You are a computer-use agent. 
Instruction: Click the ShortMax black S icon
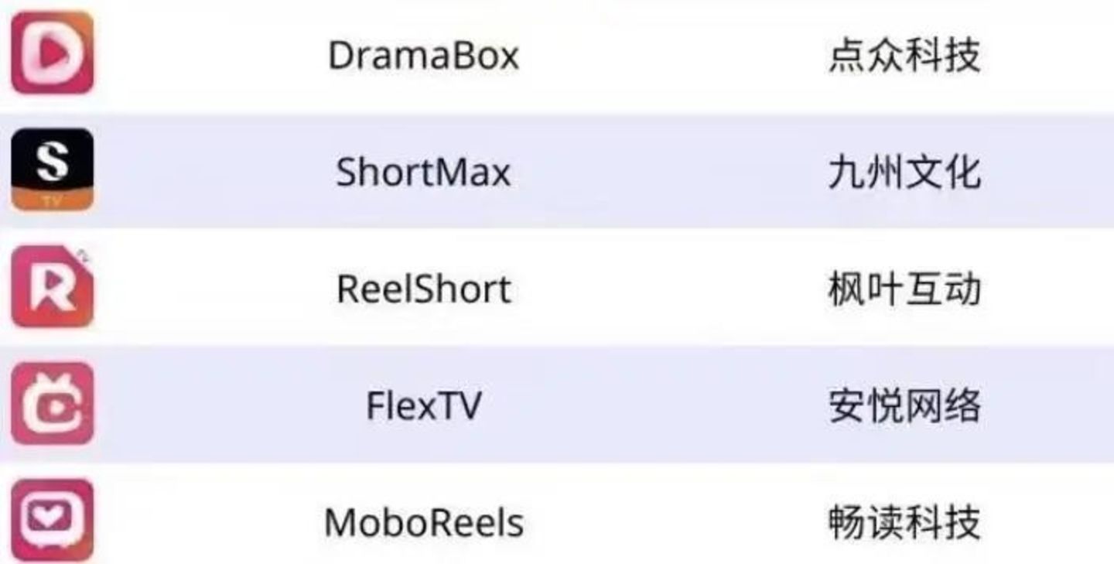(52, 170)
